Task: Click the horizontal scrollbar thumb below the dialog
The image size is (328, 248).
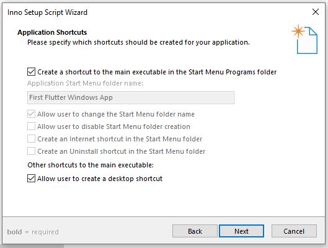Action: click(32, 246)
